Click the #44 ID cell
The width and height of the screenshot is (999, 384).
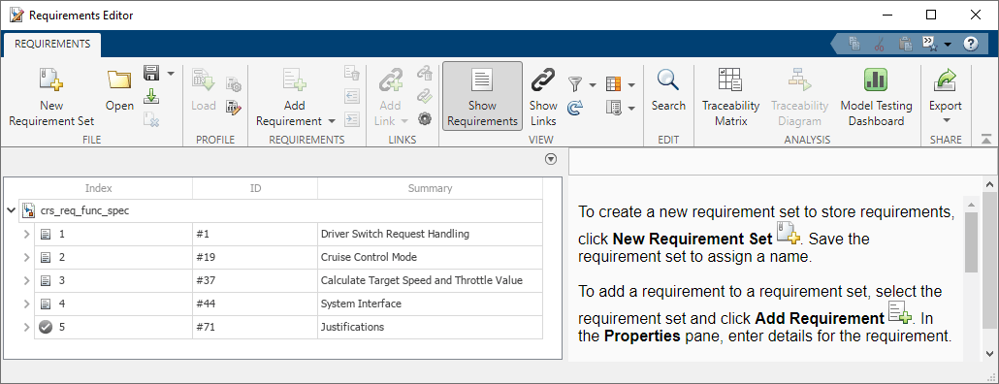(x=255, y=304)
